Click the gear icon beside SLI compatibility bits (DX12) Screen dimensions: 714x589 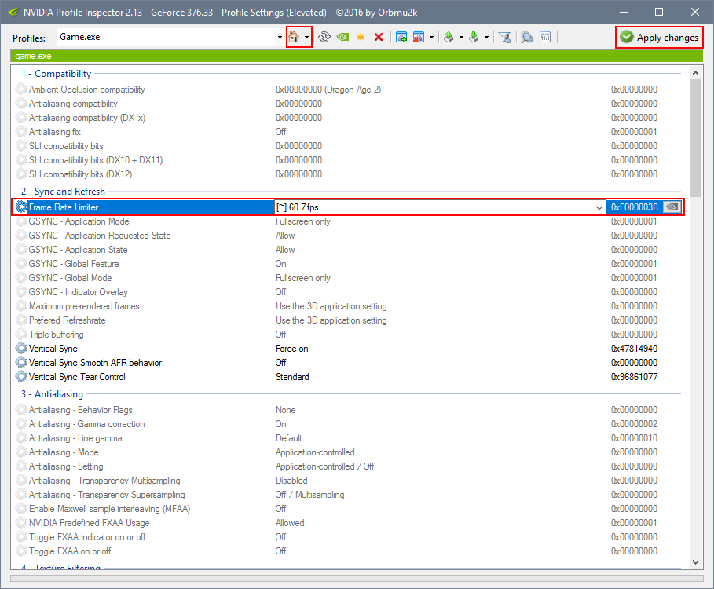[21, 174]
